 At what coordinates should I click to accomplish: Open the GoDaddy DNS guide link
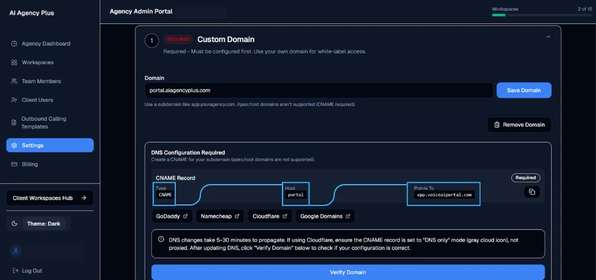[172, 216]
